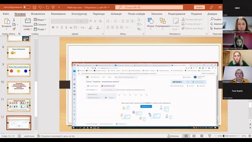
Task: Click the Save disk icon in title bar
Action: point(35,7)
